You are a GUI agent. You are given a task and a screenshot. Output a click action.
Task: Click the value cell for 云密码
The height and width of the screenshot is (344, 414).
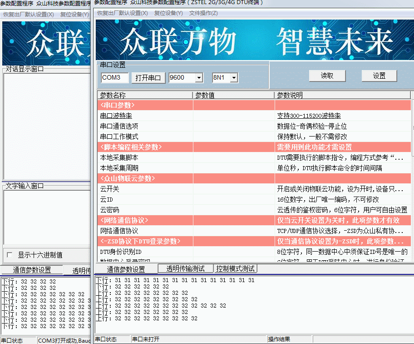234,210
